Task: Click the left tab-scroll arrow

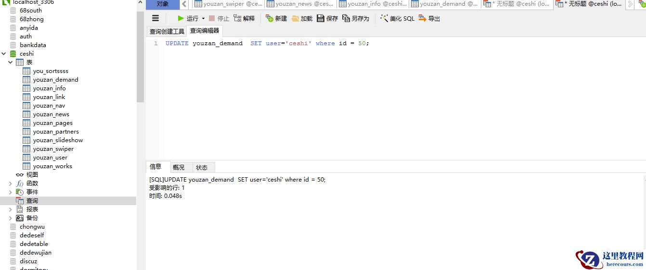Action: tap(185, 4)
